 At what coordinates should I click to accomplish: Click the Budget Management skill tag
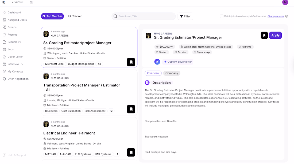click(x=81, y=64)
